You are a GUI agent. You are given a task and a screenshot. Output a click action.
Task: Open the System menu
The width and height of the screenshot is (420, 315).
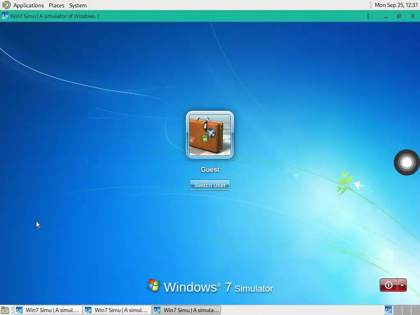(78, 5)
